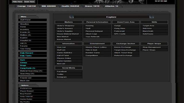Image resolution: width=184 pixels, height=103 pixels.
Task: Click the icon left of Explore title
Action: point(72,17)
